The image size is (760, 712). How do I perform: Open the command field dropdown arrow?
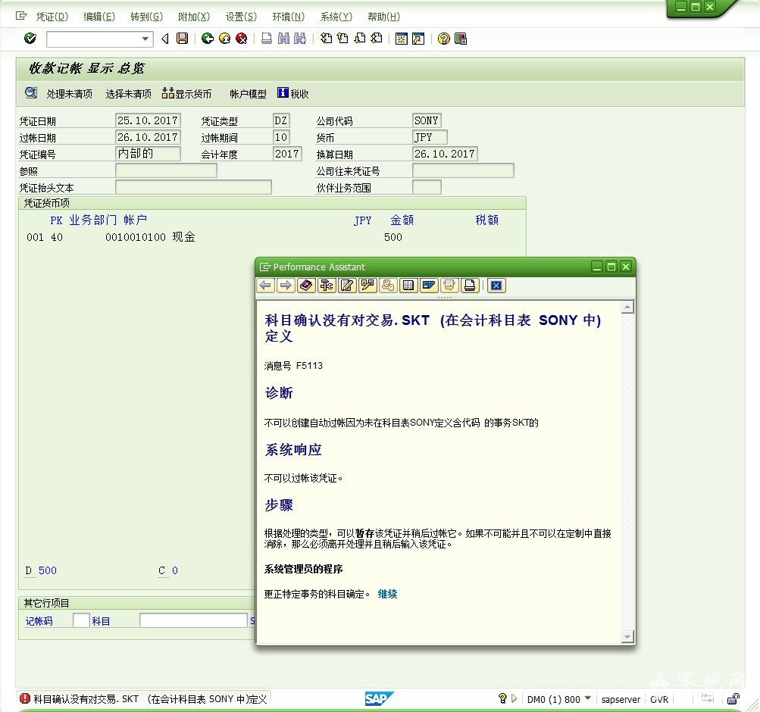click(x=145, y=39)
